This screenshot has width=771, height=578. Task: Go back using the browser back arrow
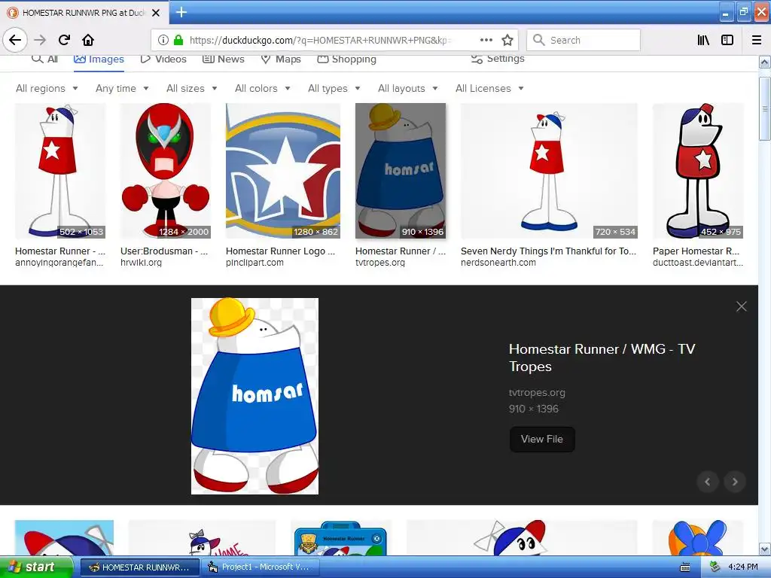tap(15, 40)
